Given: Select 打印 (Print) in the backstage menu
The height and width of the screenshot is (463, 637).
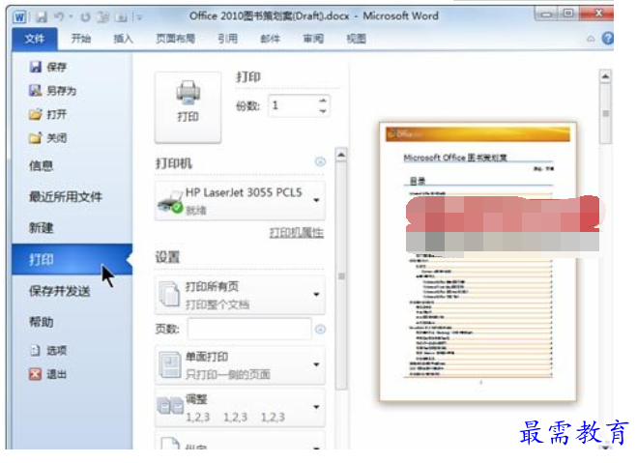Looking at the screenshot, I should 72,259.
